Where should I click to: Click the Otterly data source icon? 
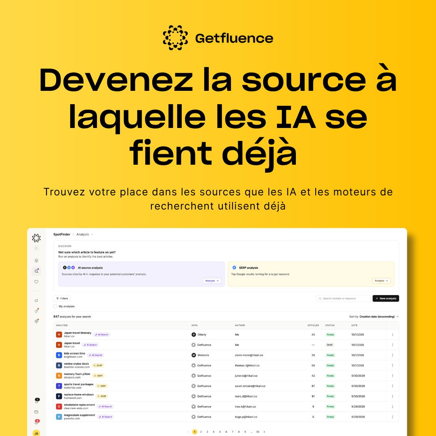pos(194,335)
